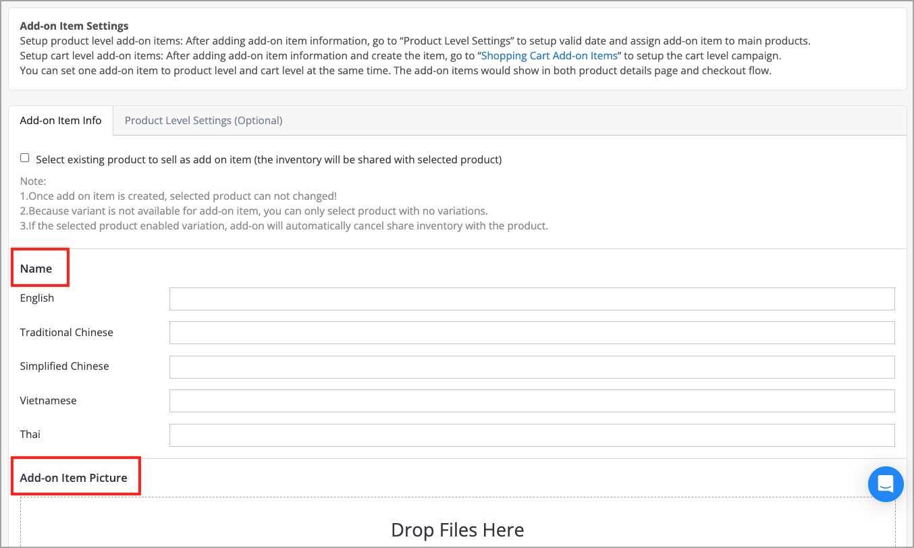The width and height of the screenshot is (914, 548).
Task: Click the Drop Files Here upload area
Action: tap(457, 530)
